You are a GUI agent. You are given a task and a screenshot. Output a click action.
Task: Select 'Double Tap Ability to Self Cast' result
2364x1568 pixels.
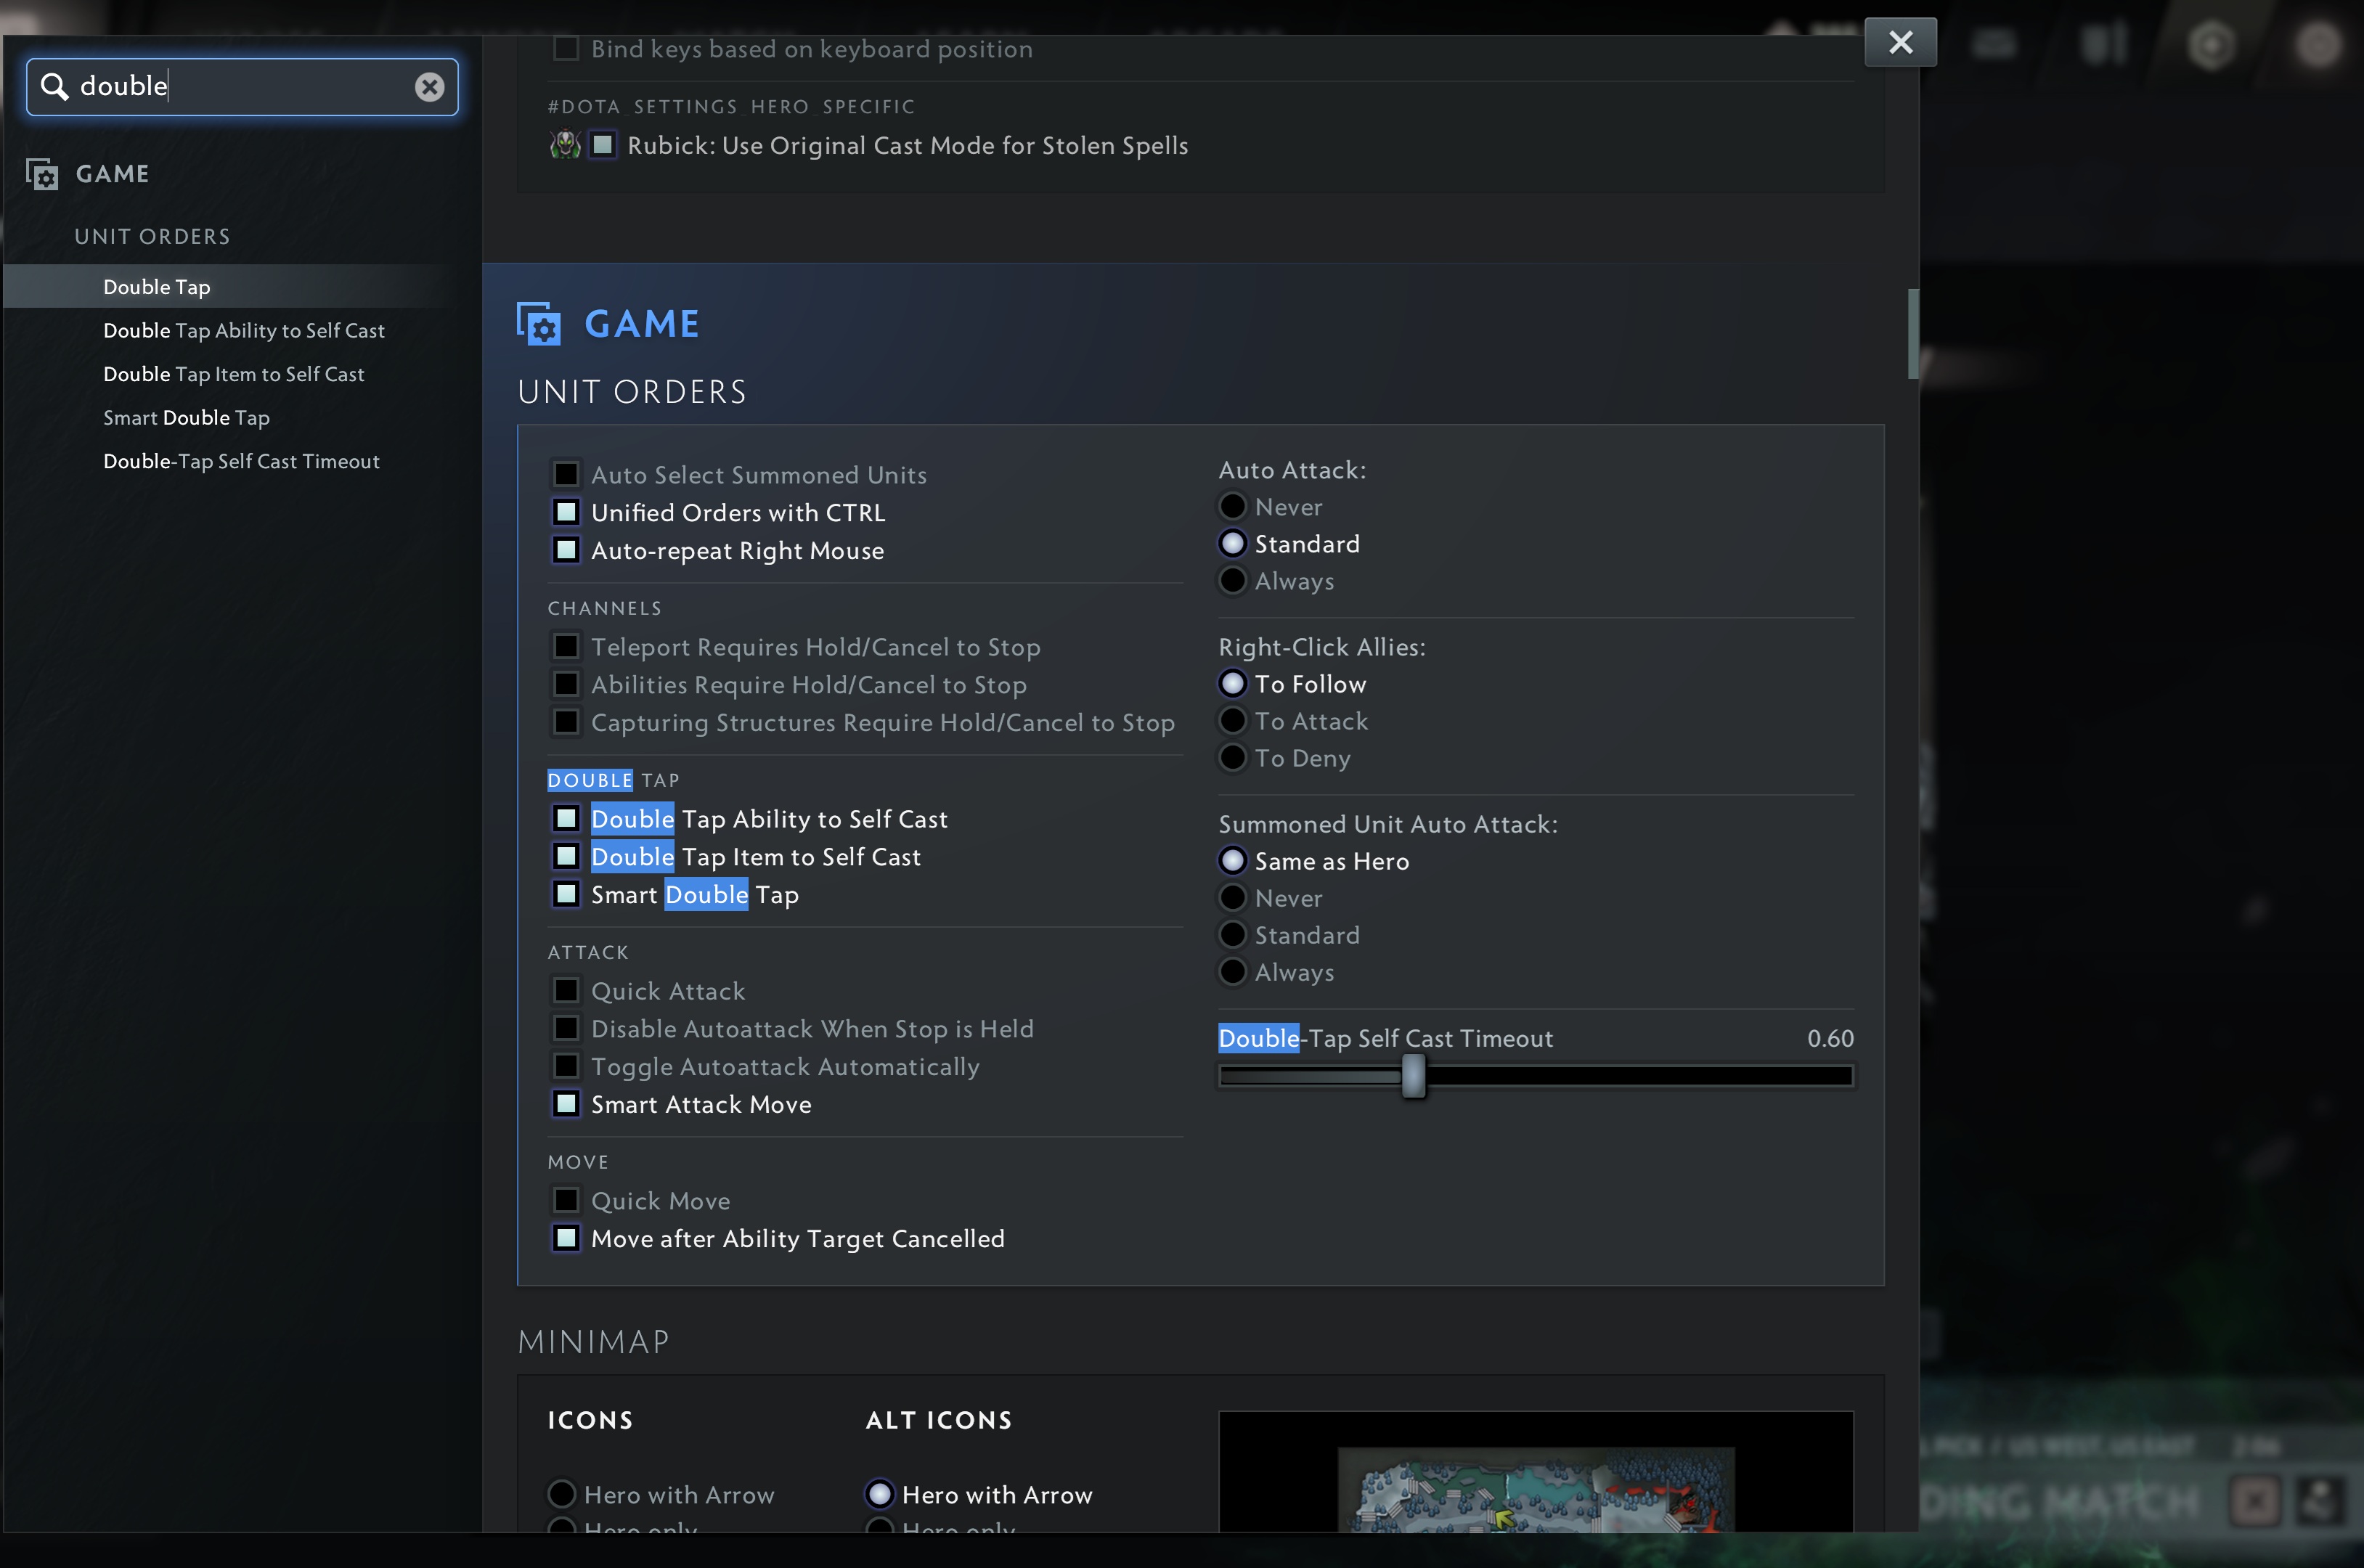pyautogui.click(x=244, y=330)
